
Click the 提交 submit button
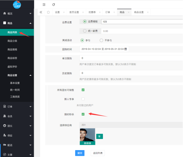(79, 153)
